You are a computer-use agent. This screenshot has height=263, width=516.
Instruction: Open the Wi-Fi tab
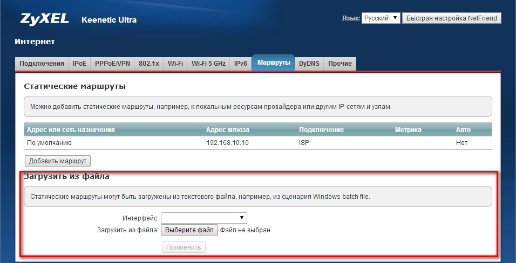point(175,64)
